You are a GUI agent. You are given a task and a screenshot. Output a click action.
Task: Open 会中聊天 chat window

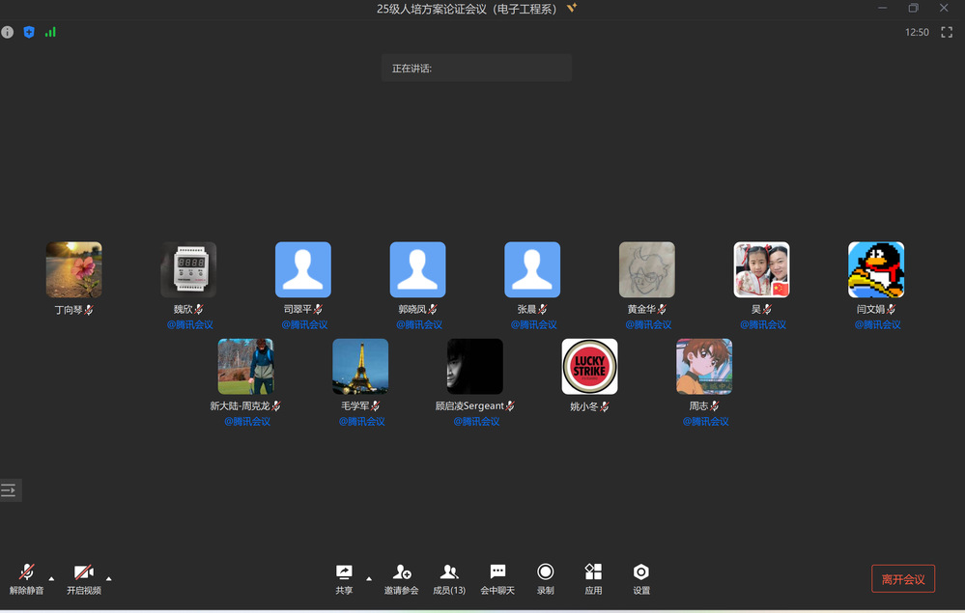point(497,577)
